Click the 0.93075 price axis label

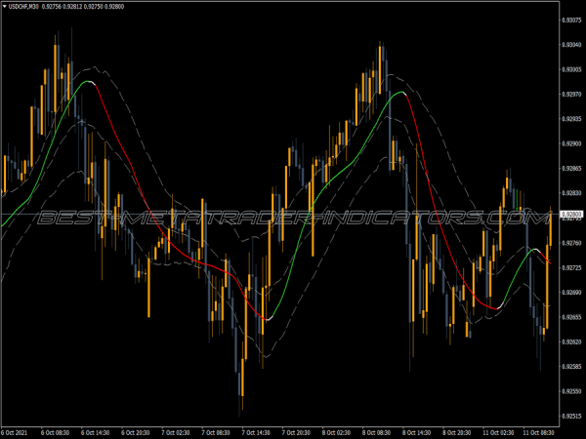click(x=571, y=19)
